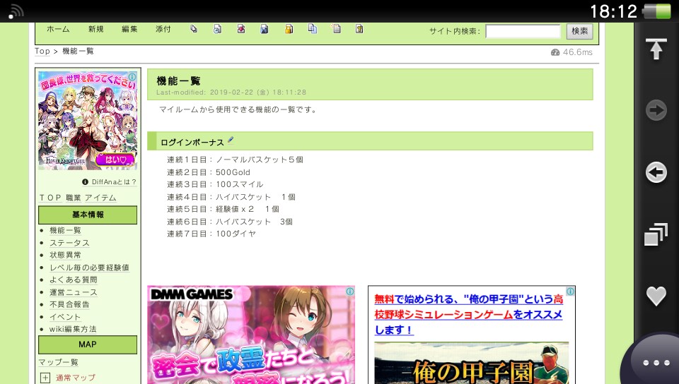Click the yellow padlock toolbar icon
This screenshot has width=679, height=384.
pyautogui.click(x=289, y=30)
